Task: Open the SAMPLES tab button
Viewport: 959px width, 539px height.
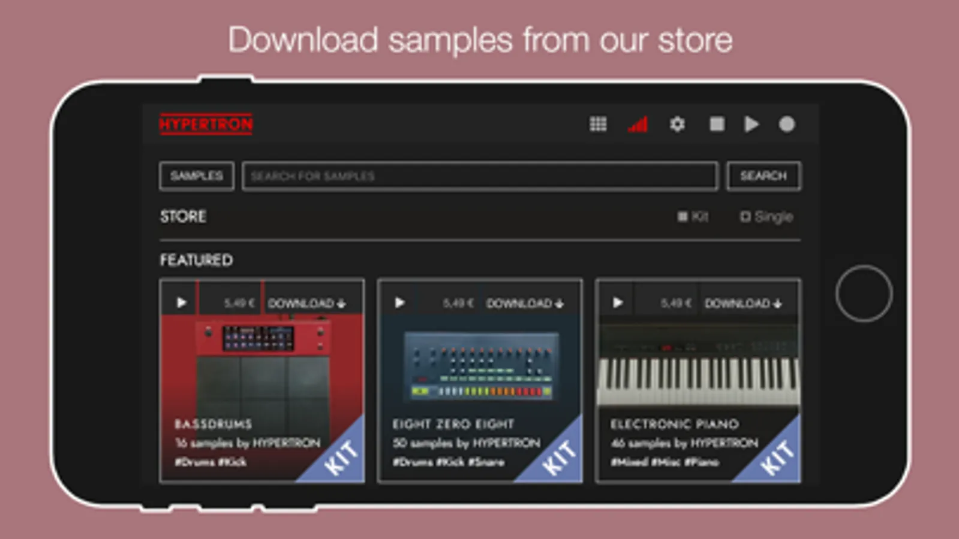Action: [x=197, y=176]
